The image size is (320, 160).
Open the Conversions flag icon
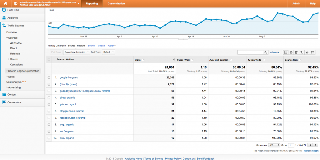point(4,102)
